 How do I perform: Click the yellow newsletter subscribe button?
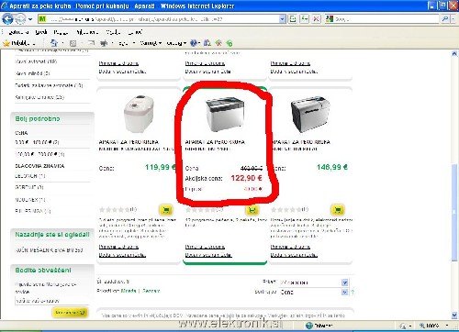pos(70,313)
